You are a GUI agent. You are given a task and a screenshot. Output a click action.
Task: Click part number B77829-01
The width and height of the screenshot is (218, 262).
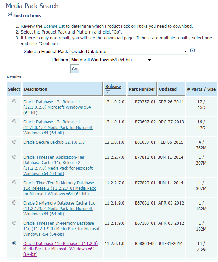pyautogui.click(x=145, y=183)
